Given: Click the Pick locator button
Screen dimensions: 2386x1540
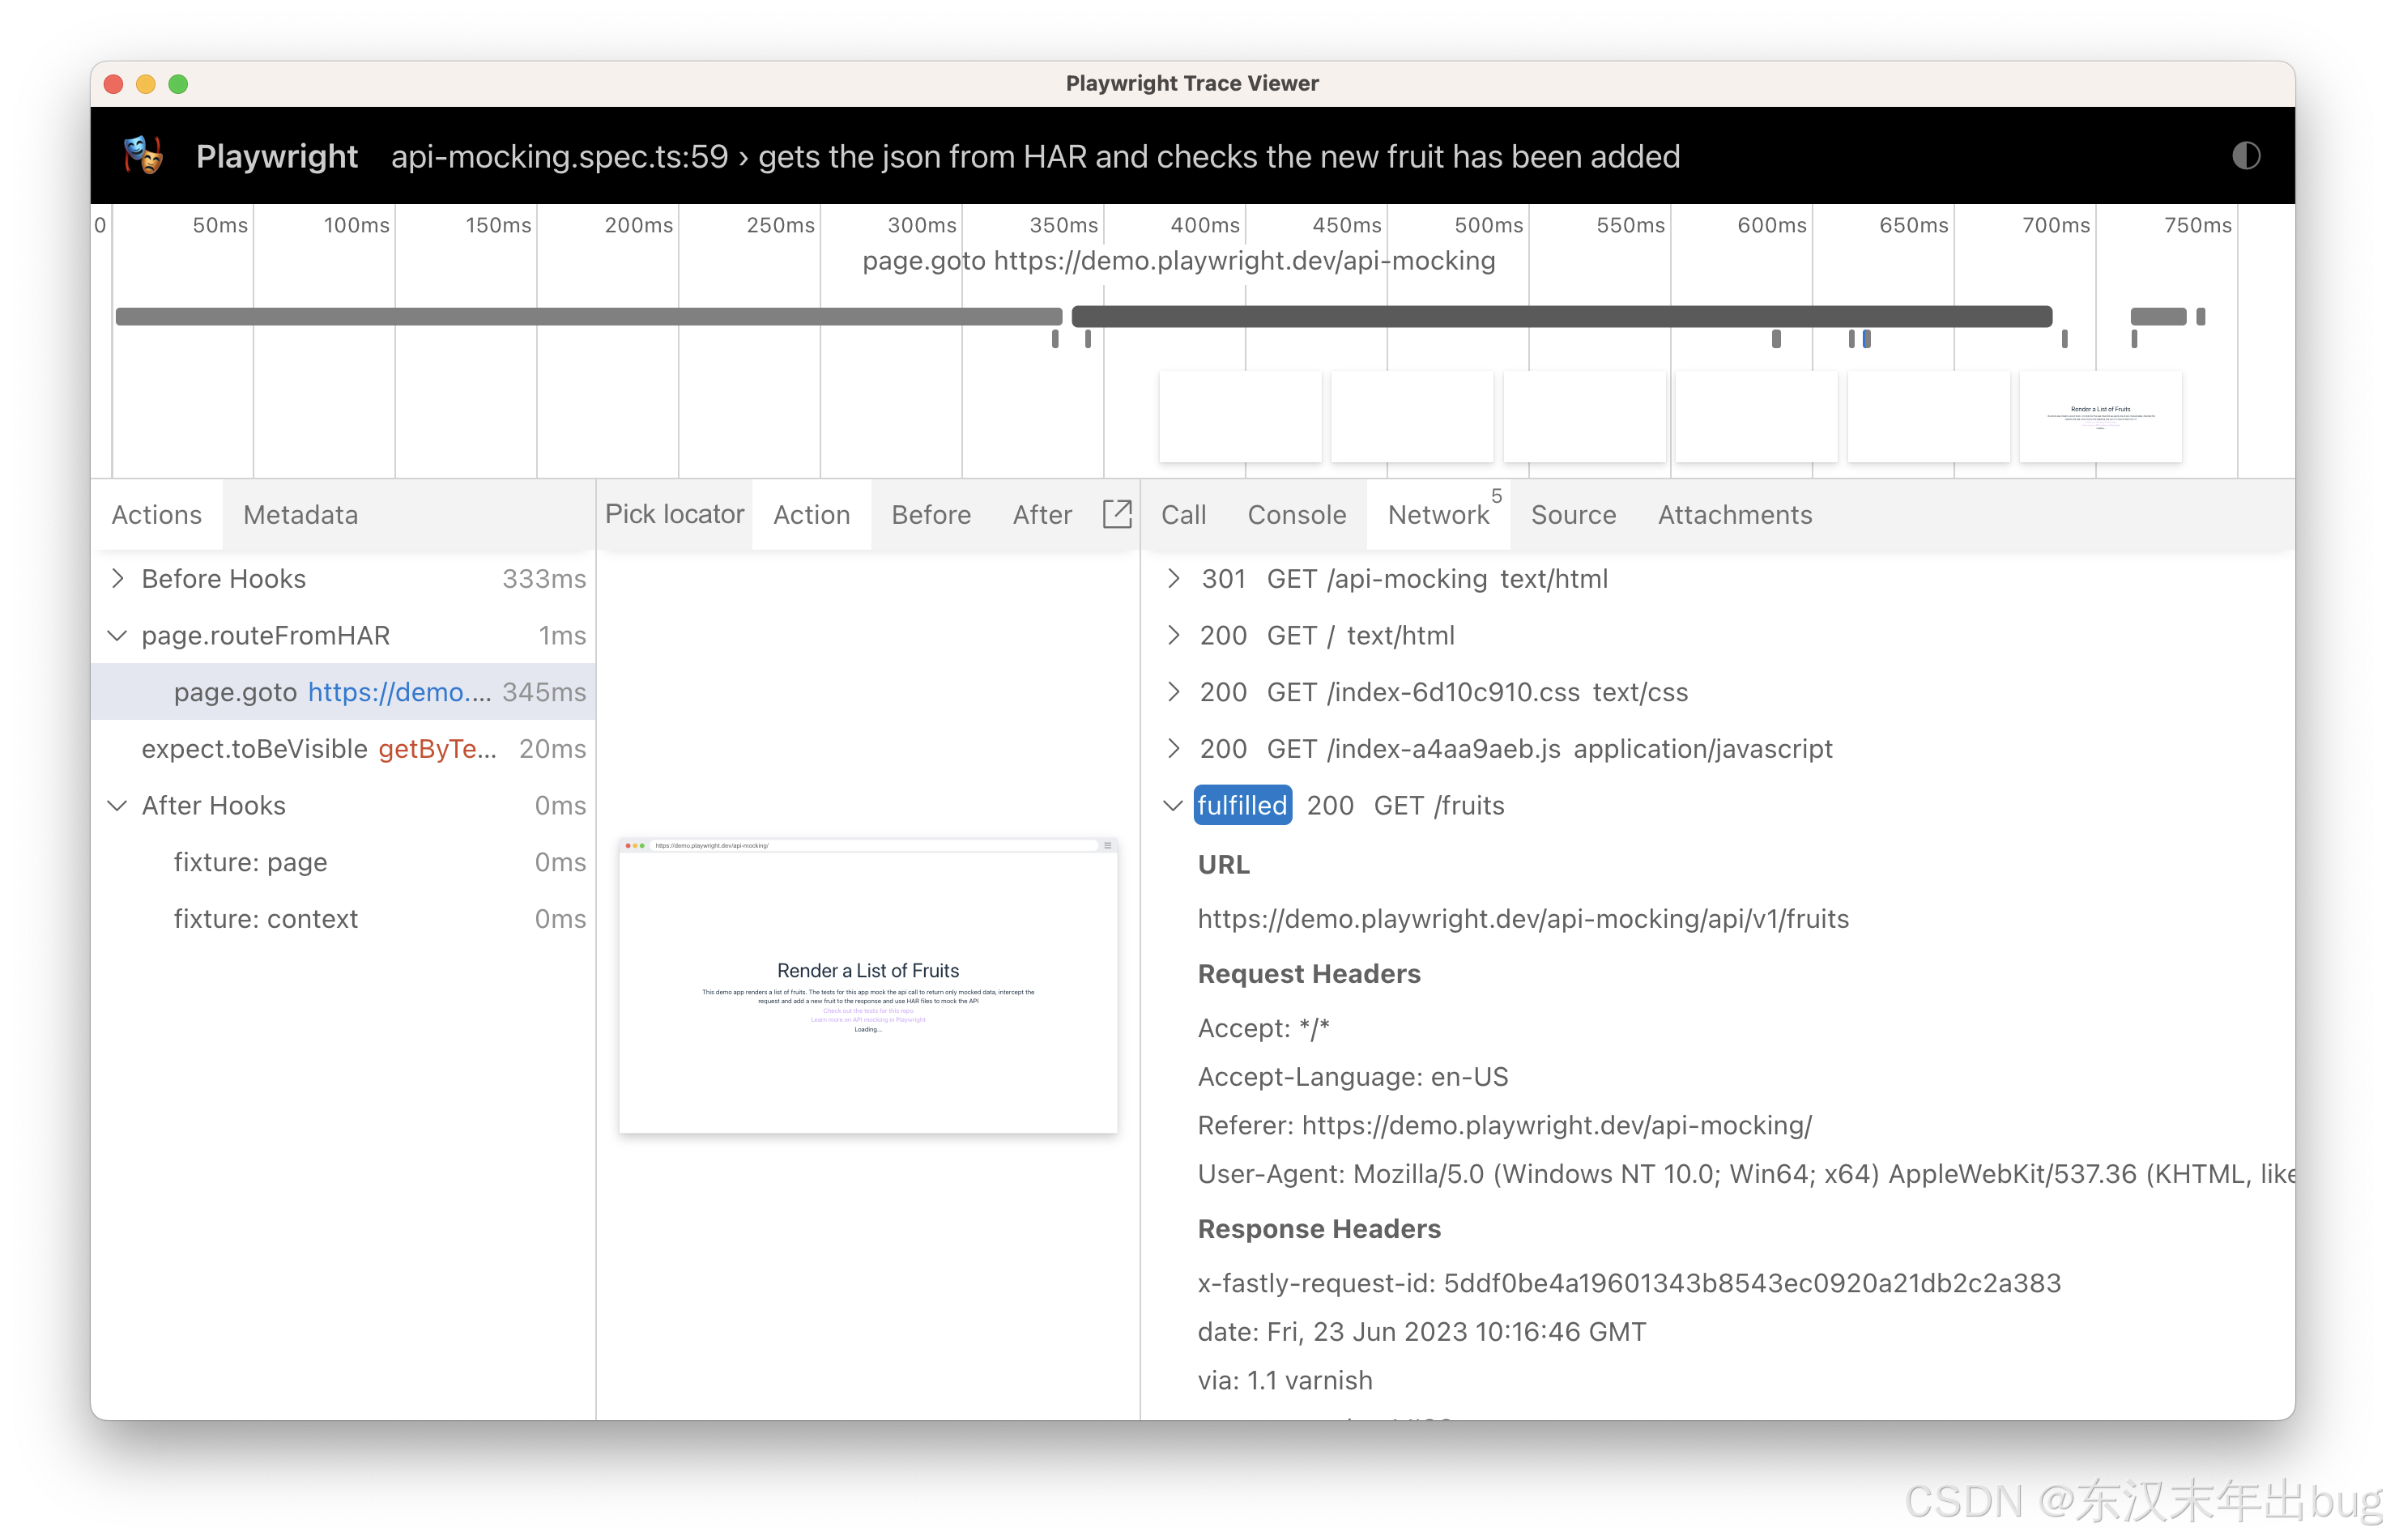Looking at the screenshot, I should click(x=674, y=514).
